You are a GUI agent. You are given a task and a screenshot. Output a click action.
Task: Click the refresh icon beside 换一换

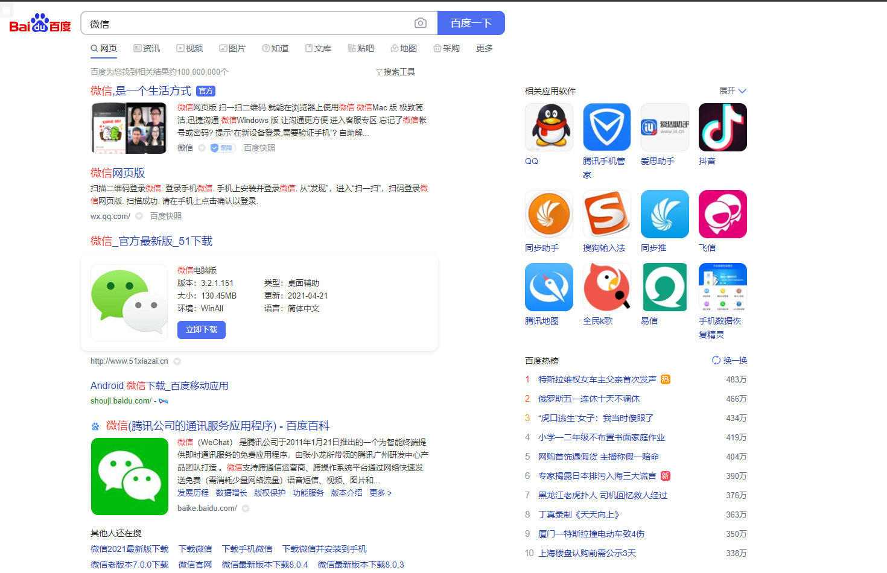(x=716, y=360)
